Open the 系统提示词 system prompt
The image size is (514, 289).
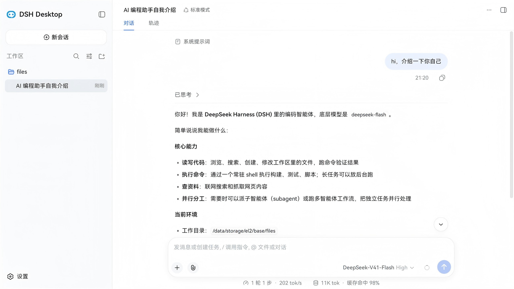(192, 41)
